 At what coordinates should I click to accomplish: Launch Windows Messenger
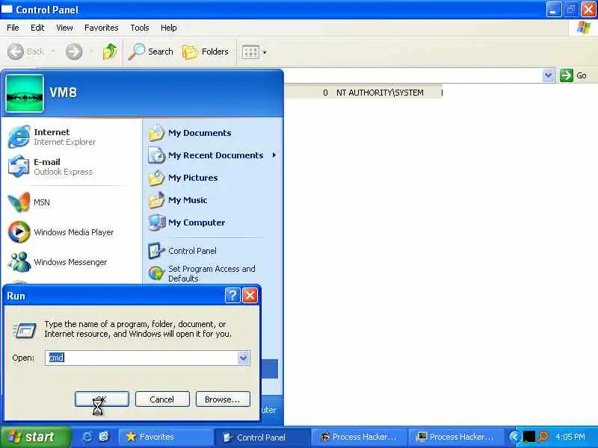(70, 262)
